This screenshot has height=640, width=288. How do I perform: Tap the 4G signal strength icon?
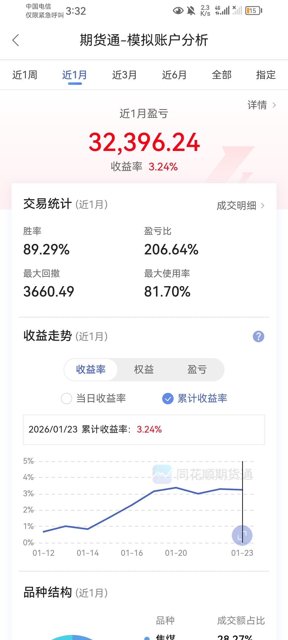[x=222, y=11]
